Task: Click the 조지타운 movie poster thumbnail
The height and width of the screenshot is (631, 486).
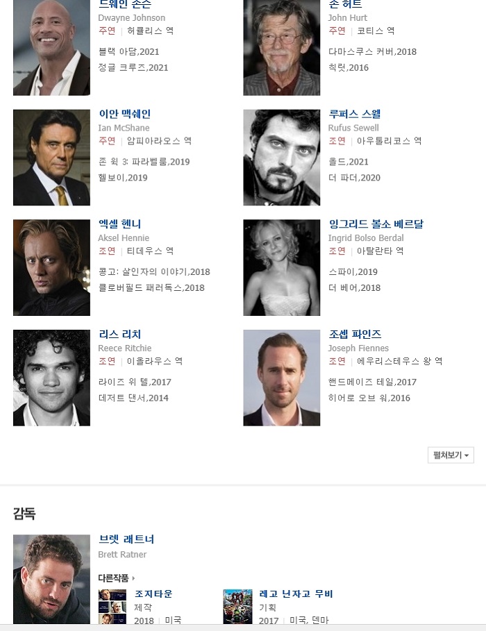Action: point(112,607)
